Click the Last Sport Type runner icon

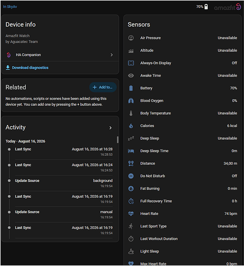pyautogui.click(x=131, y=226)
